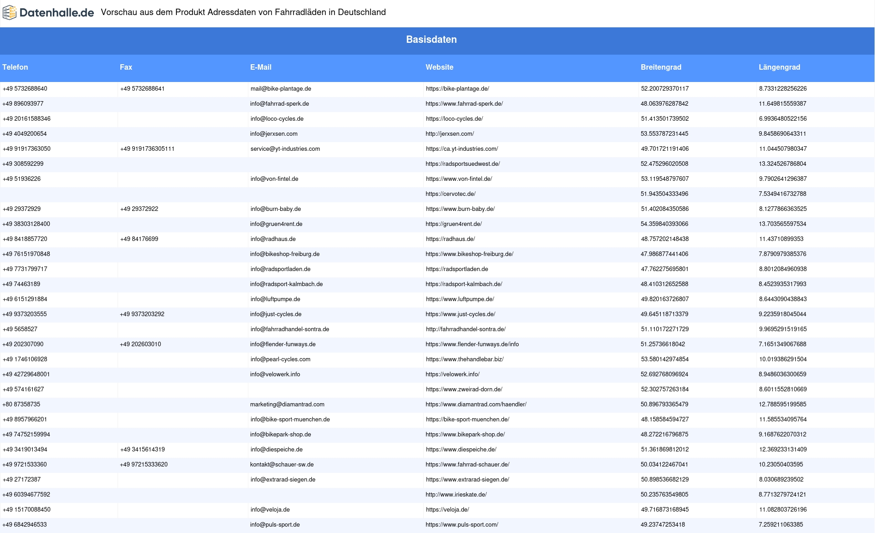The height and width of the screenshot is (533, 875).
Task: Open the https://bike-plantage.de/ website link
Action: pyautogui.click(x=458, y=89)
